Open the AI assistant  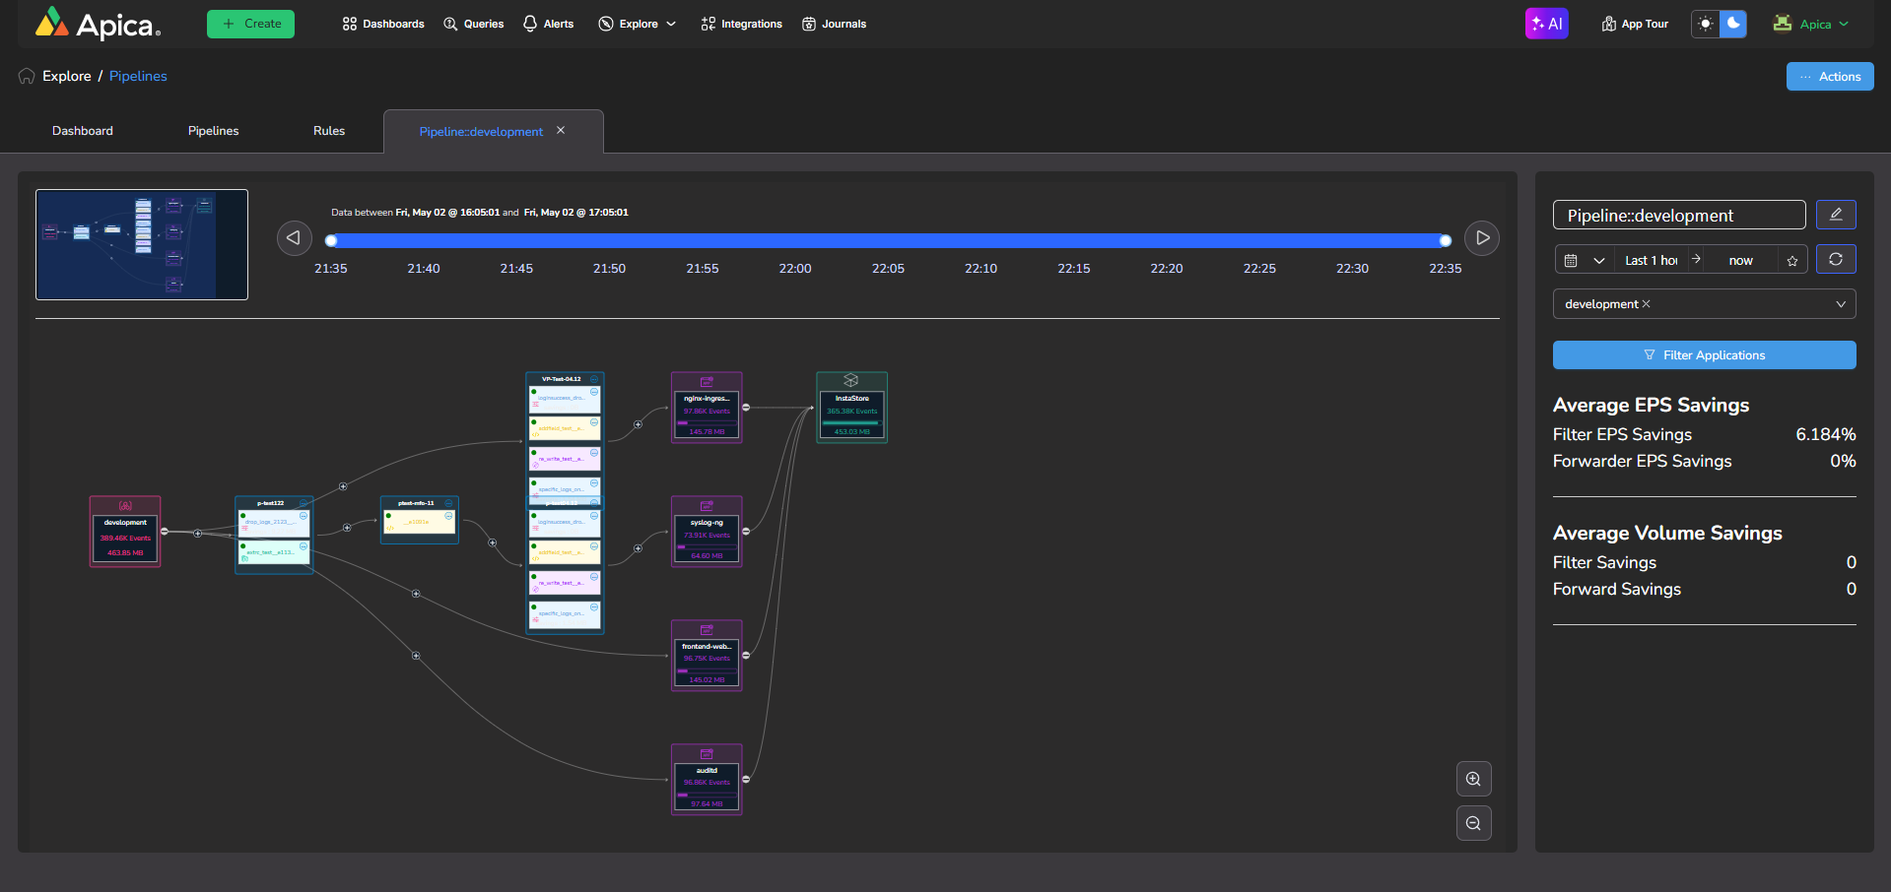1546,24
